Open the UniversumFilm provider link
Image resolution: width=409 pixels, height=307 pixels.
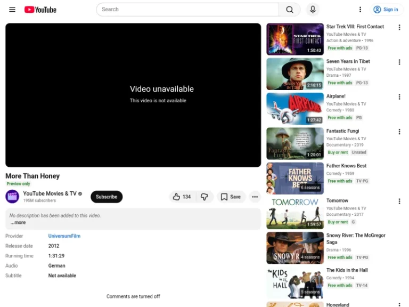click(64, 236)
